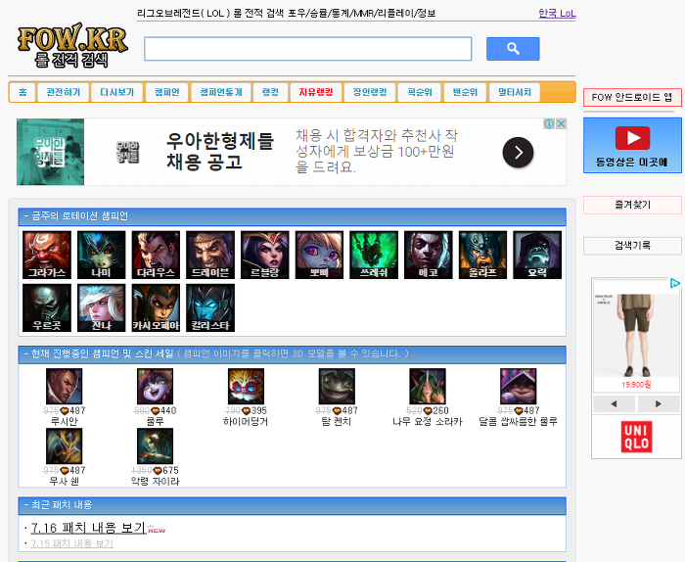Click the banner ad's round arrow button
This screenshot has width=685, height=562.
coord(518,152)
